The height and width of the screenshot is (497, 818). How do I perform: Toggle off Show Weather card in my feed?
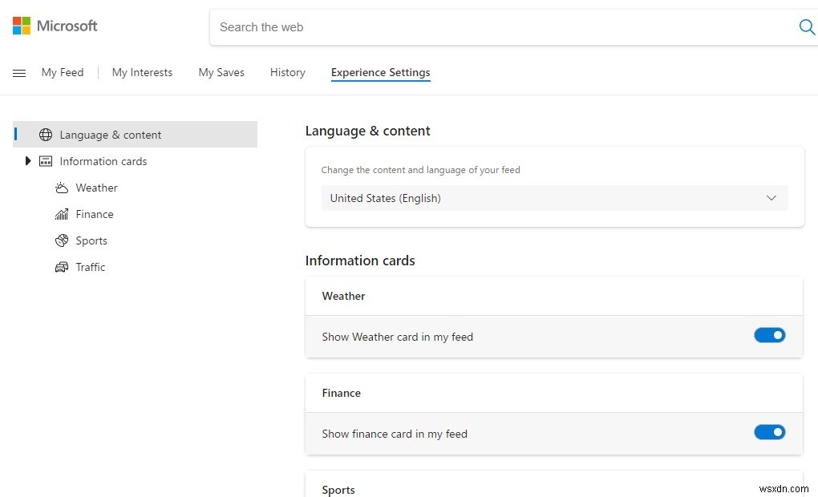pos(769,335)
